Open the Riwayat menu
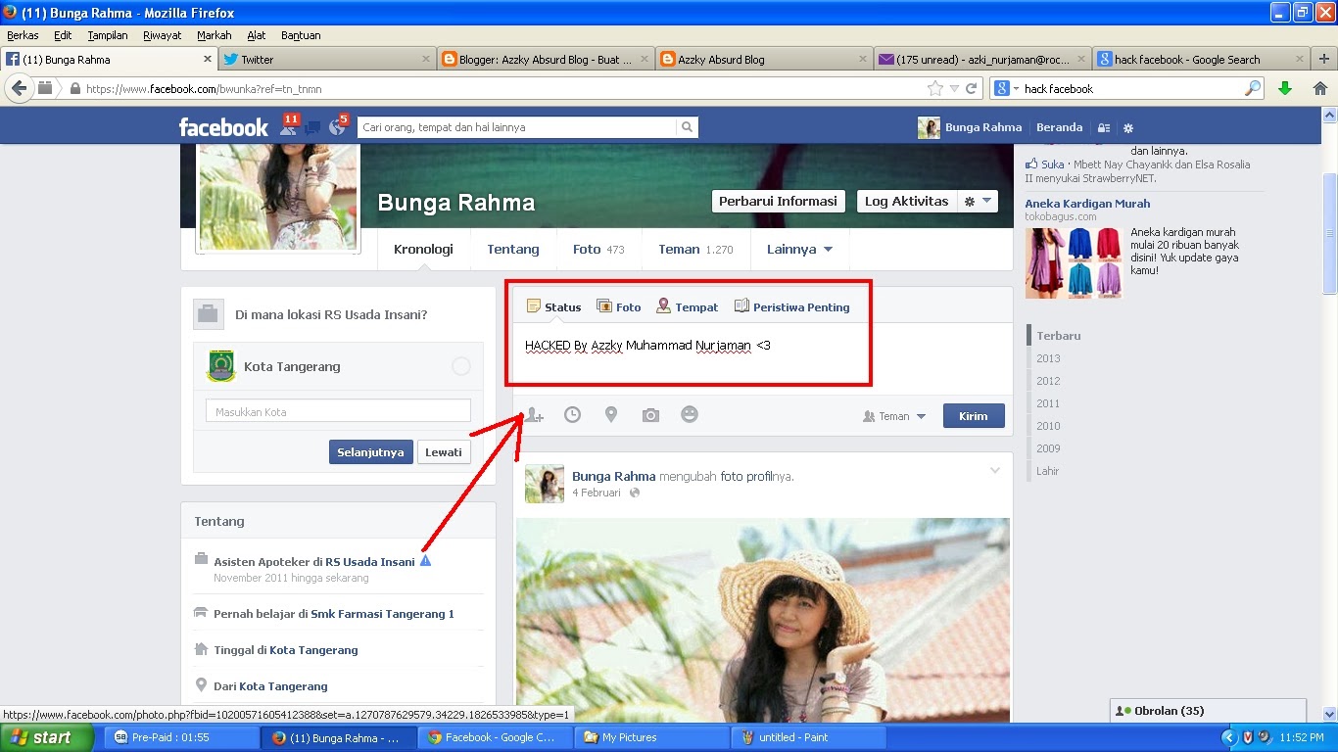The image size is (1338, 752). [162, 35]
